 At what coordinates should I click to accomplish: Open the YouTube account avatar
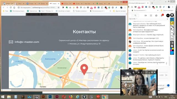pyautogui.click(x=168, y=15)
